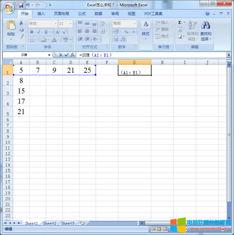Apply the fill color bucket

44,39
